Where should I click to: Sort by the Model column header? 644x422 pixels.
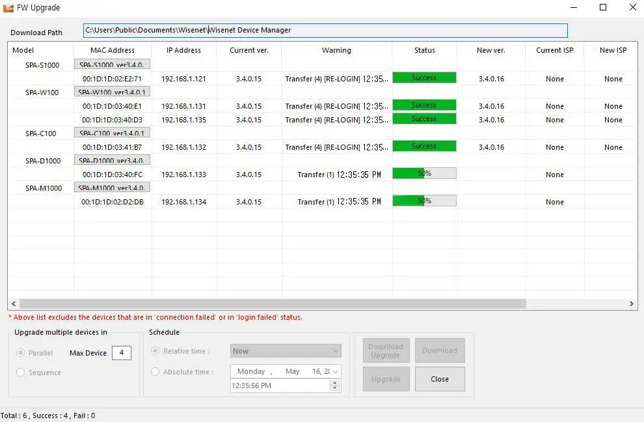40,50
